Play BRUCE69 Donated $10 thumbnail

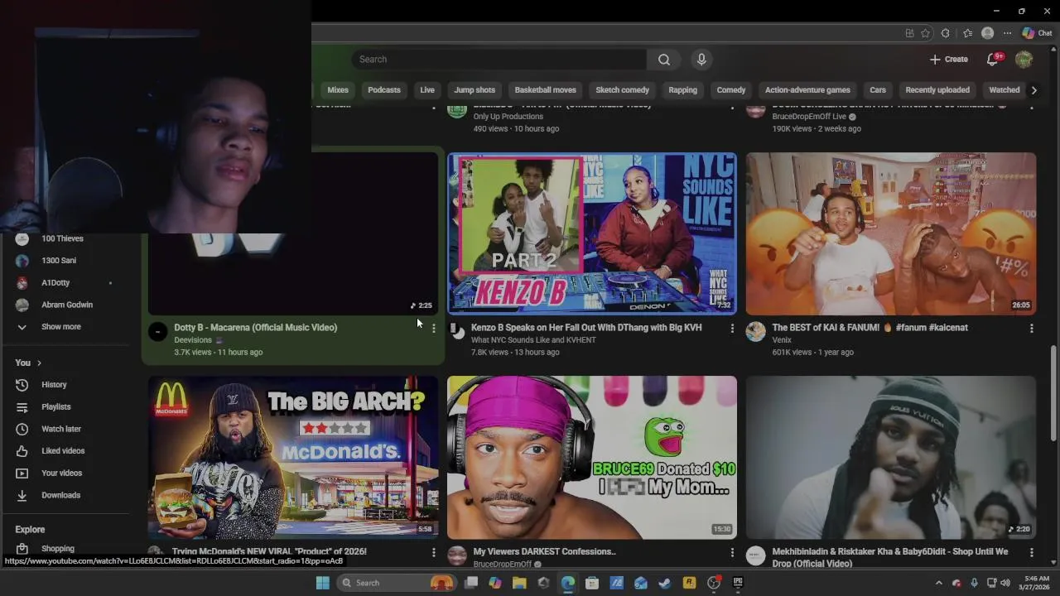592,457
